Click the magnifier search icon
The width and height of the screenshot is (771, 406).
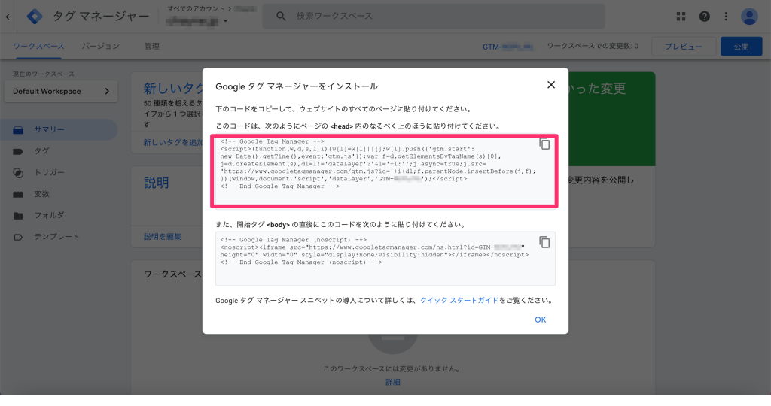[x=281, y=17]
